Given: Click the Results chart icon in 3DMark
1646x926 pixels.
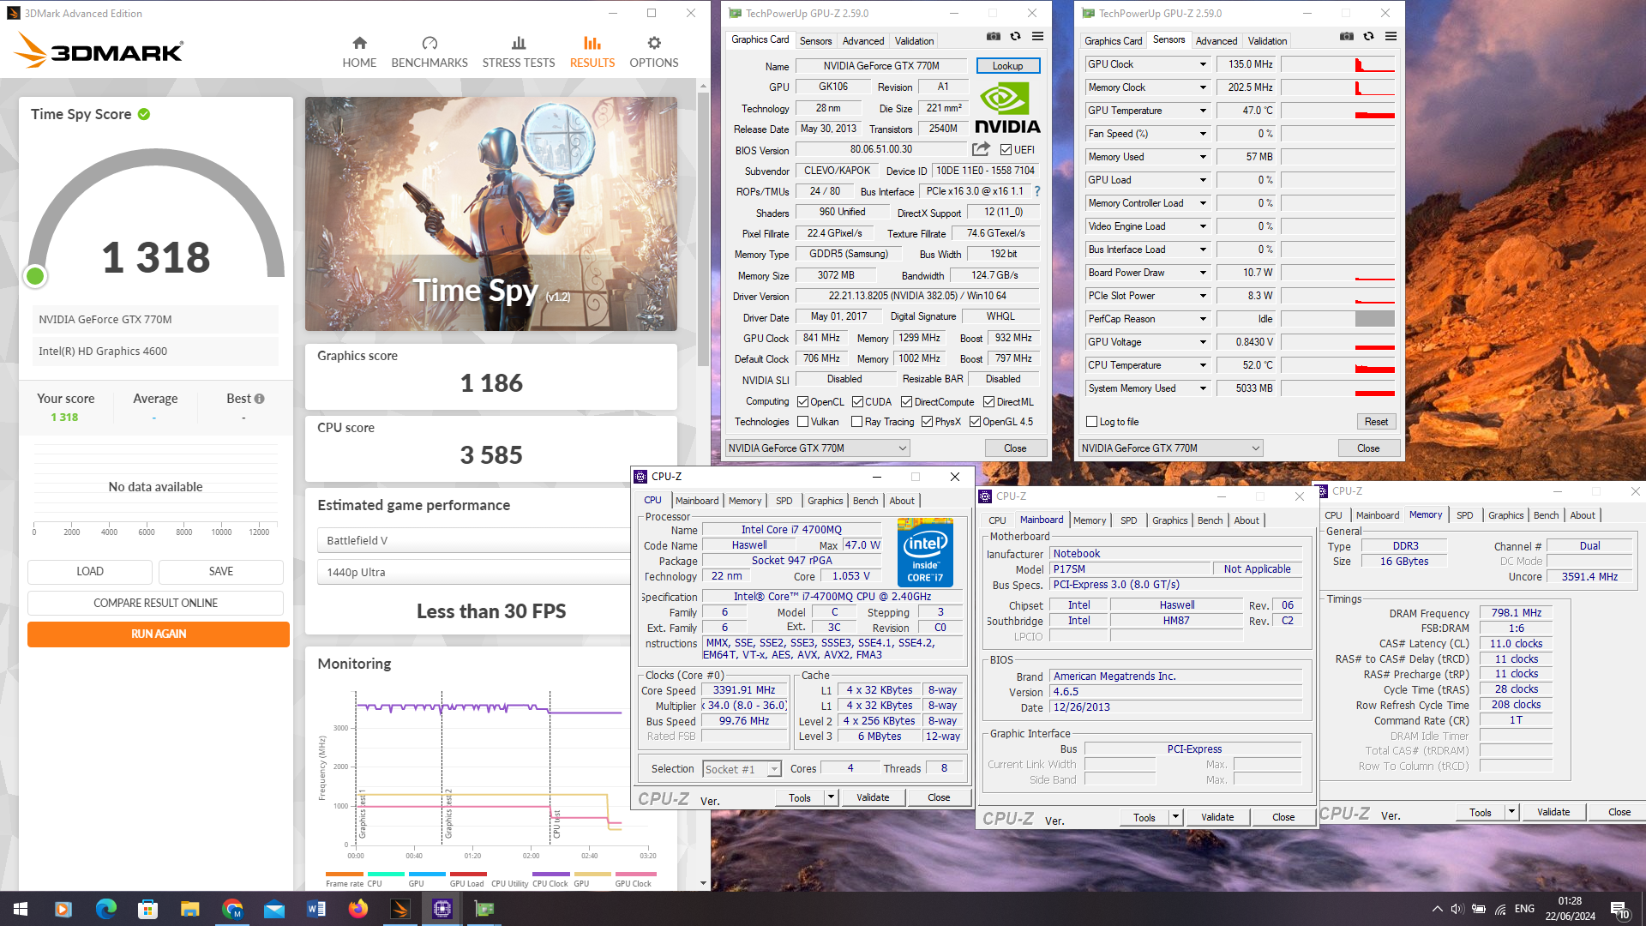Looking at the screenshot, I should click(592, 43).
